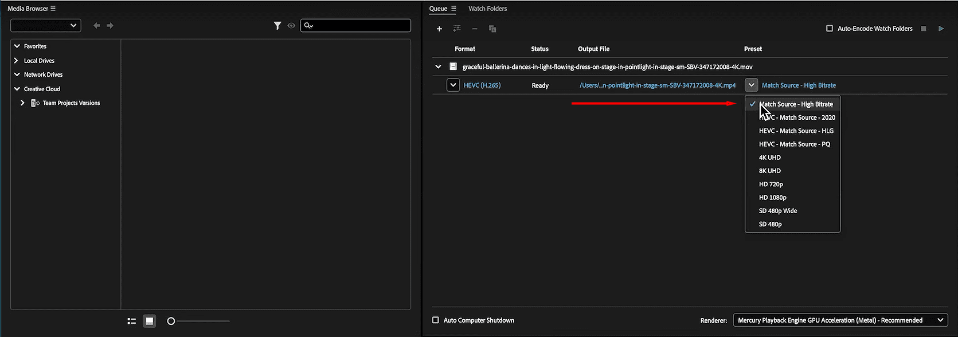This screenshot has height=337, width=958.
Task: Navigate back with the left arrow
Action: 97,26
